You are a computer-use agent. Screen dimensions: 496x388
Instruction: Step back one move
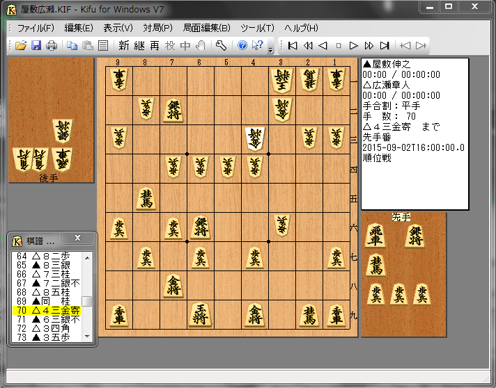[x=323, y=45]
